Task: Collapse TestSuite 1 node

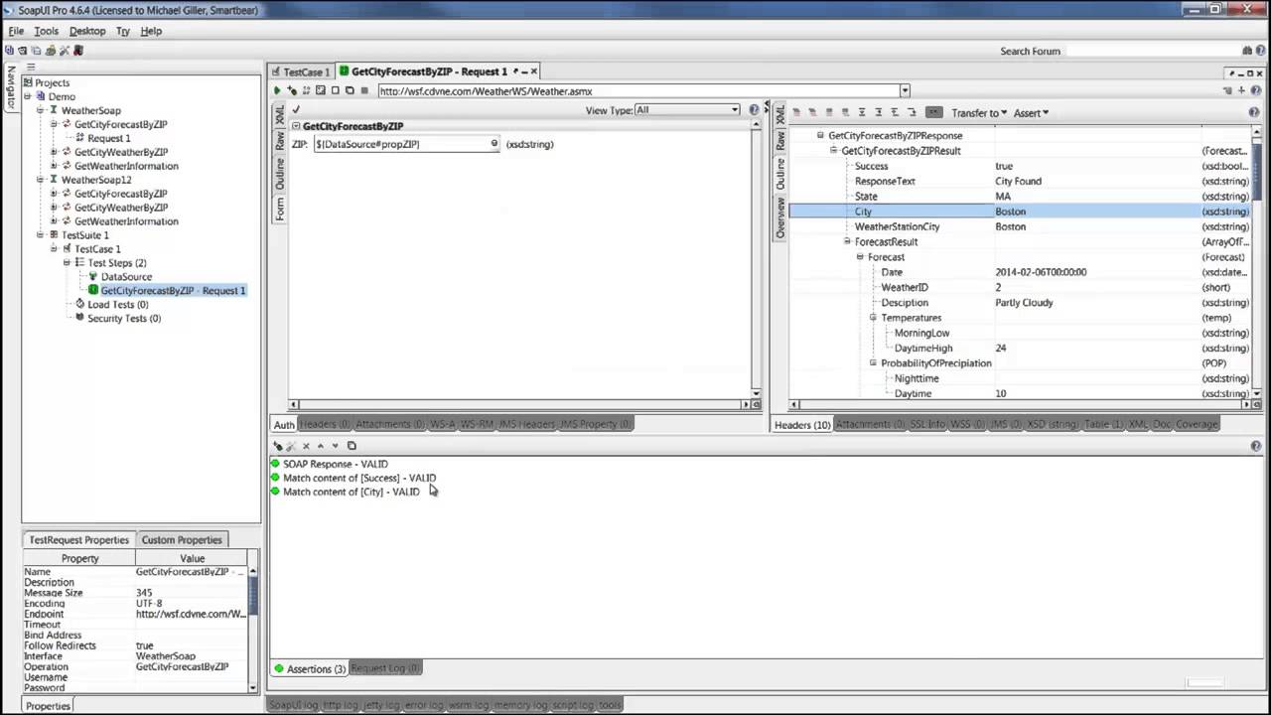Action: pos(41,235)
